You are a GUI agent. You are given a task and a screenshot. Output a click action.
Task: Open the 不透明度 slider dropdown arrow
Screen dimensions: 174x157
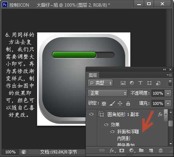coord(168,93)
